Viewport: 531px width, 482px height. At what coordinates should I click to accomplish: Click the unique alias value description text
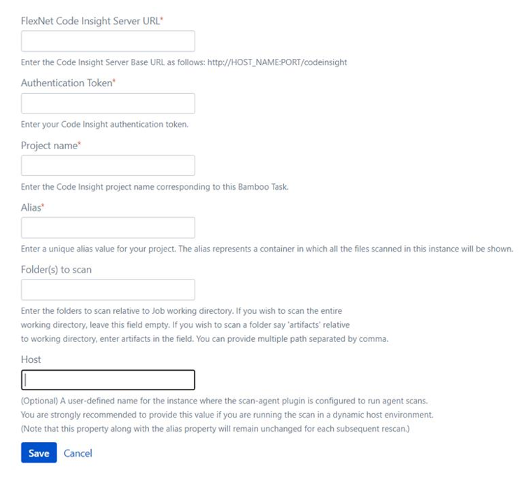point(267,249)
